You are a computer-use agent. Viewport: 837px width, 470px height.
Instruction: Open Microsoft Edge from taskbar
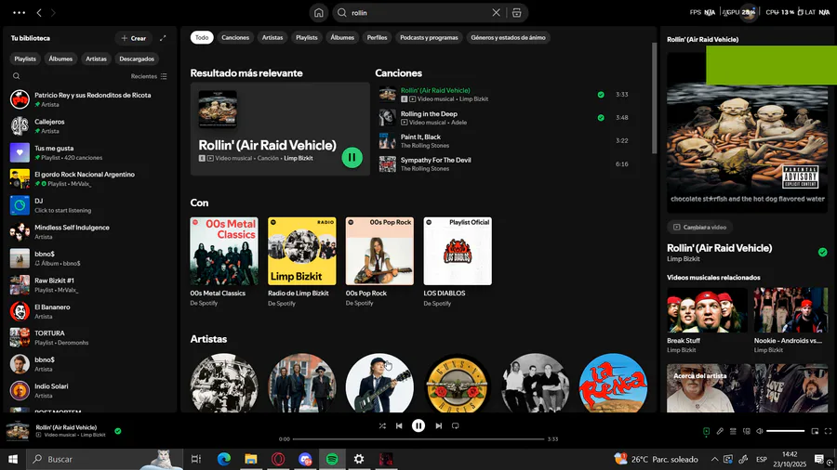point(223,459)
